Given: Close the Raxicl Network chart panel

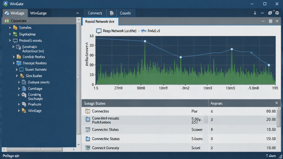Looking at the screenshot, I should point(277,21).
